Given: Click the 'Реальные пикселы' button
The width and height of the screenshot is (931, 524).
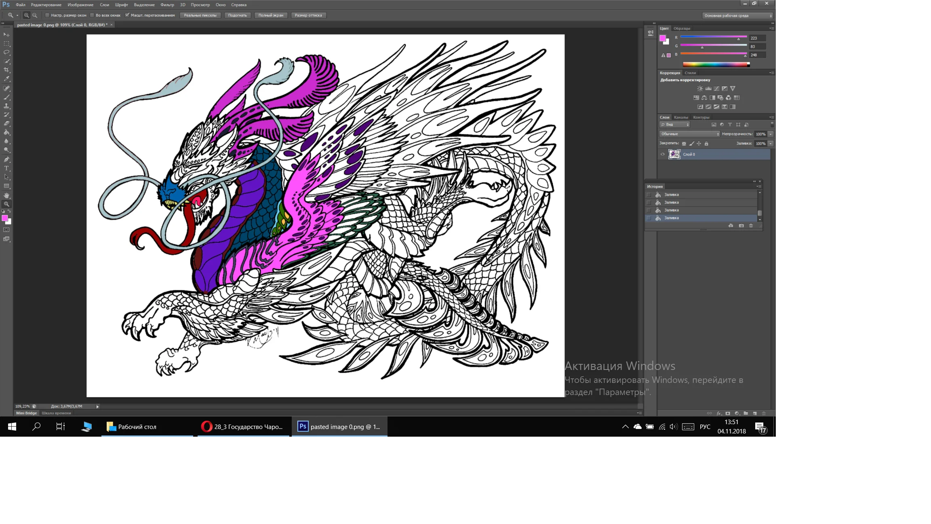Looking at the screenshot, I should point(200,15).
